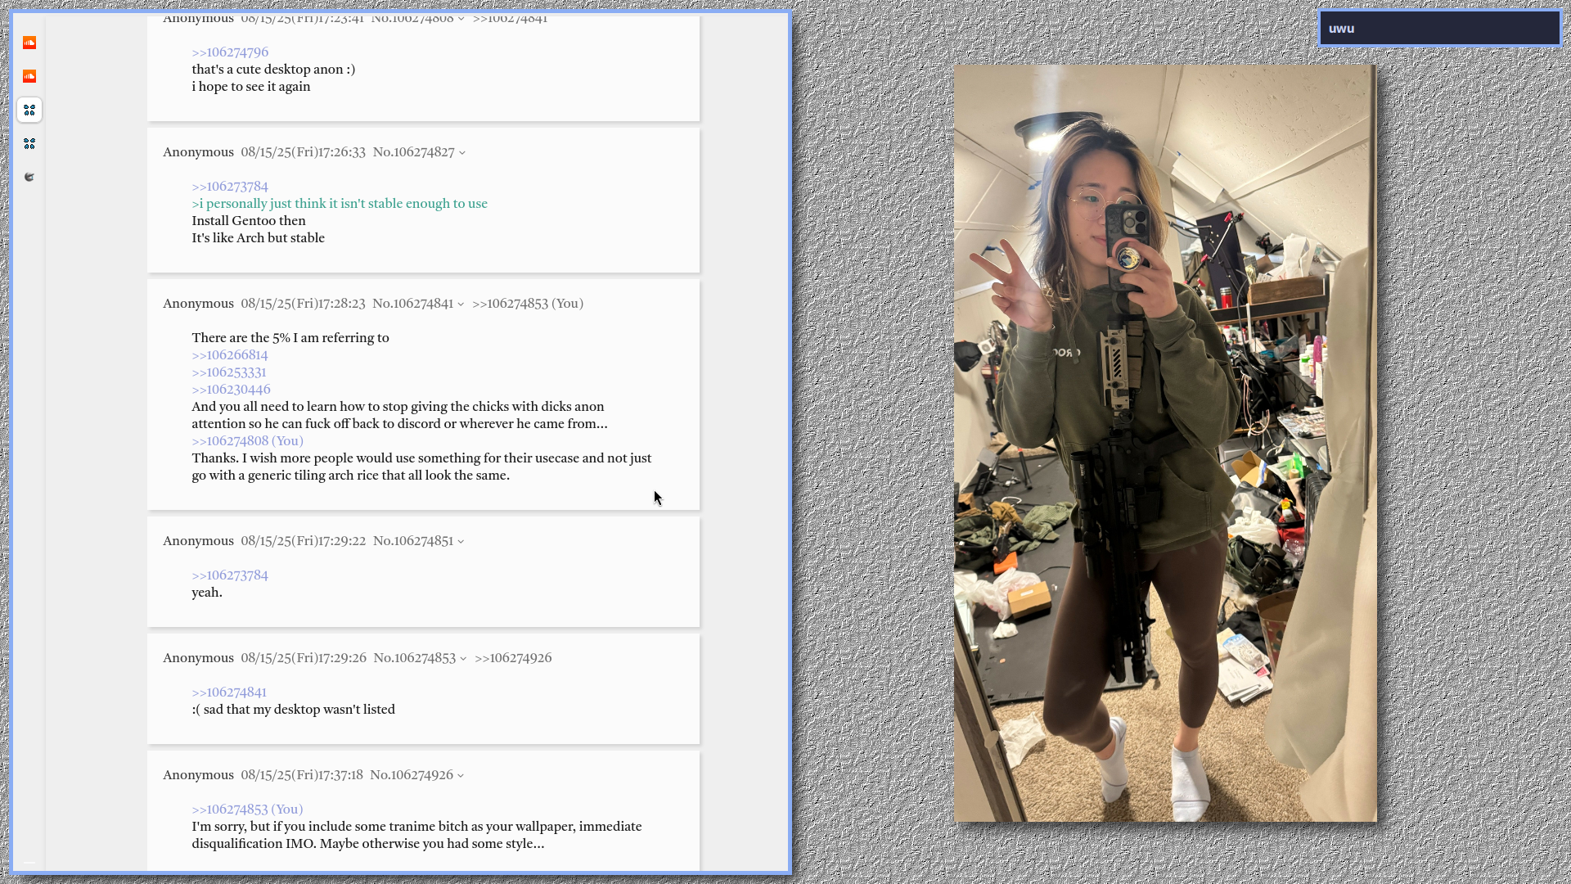This screenshot has width=1571, height=884.
Task: Click the >>106274808 (You) quote link
Action: [x=247, y=441]
